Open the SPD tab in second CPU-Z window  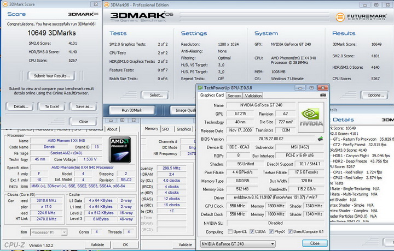pos(166,129)
